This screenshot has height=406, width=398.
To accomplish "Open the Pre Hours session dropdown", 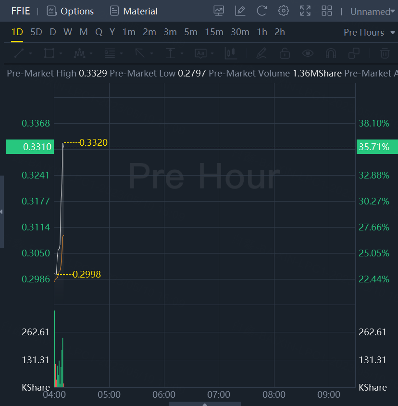I will click(x=368, y=32).
